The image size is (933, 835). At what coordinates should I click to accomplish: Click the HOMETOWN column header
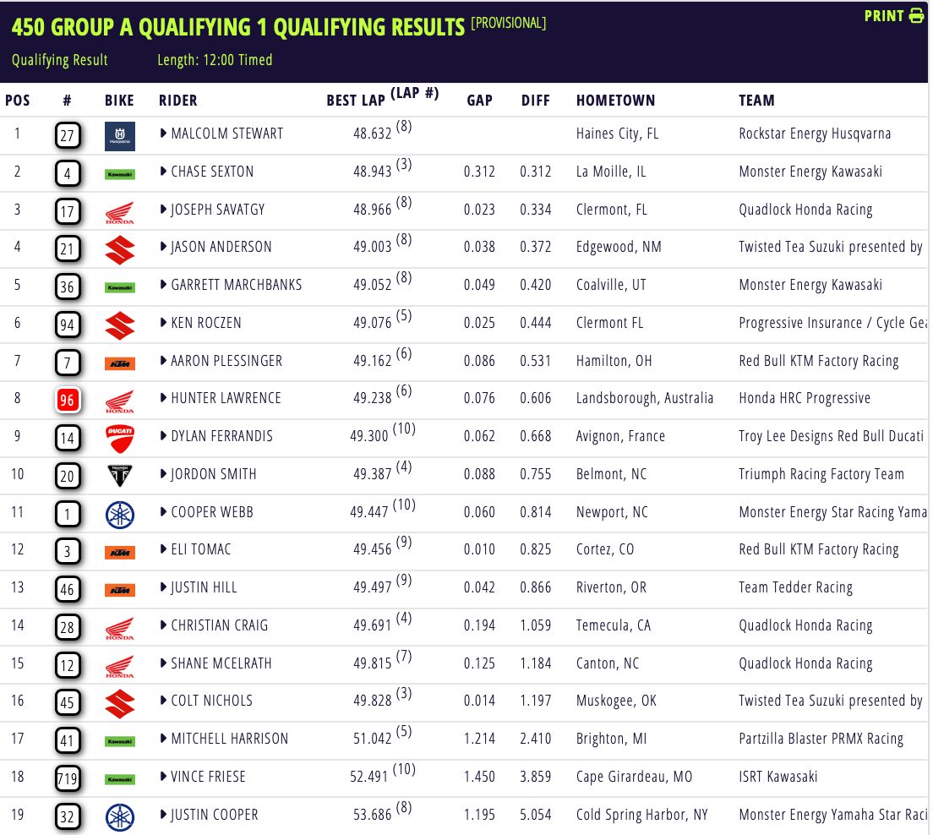pos(615,101)
